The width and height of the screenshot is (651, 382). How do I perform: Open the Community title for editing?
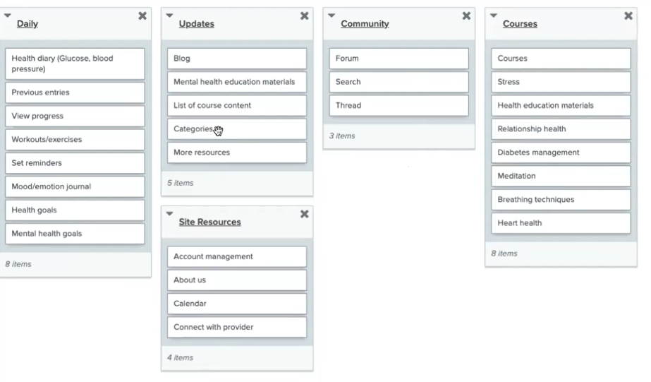point(365,24)
